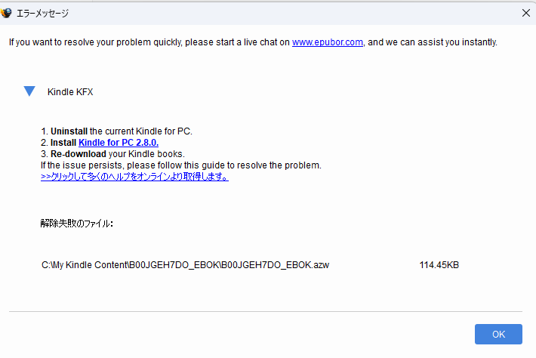
Task: Click the bold Install word in step 2
Action: [63, 142]
